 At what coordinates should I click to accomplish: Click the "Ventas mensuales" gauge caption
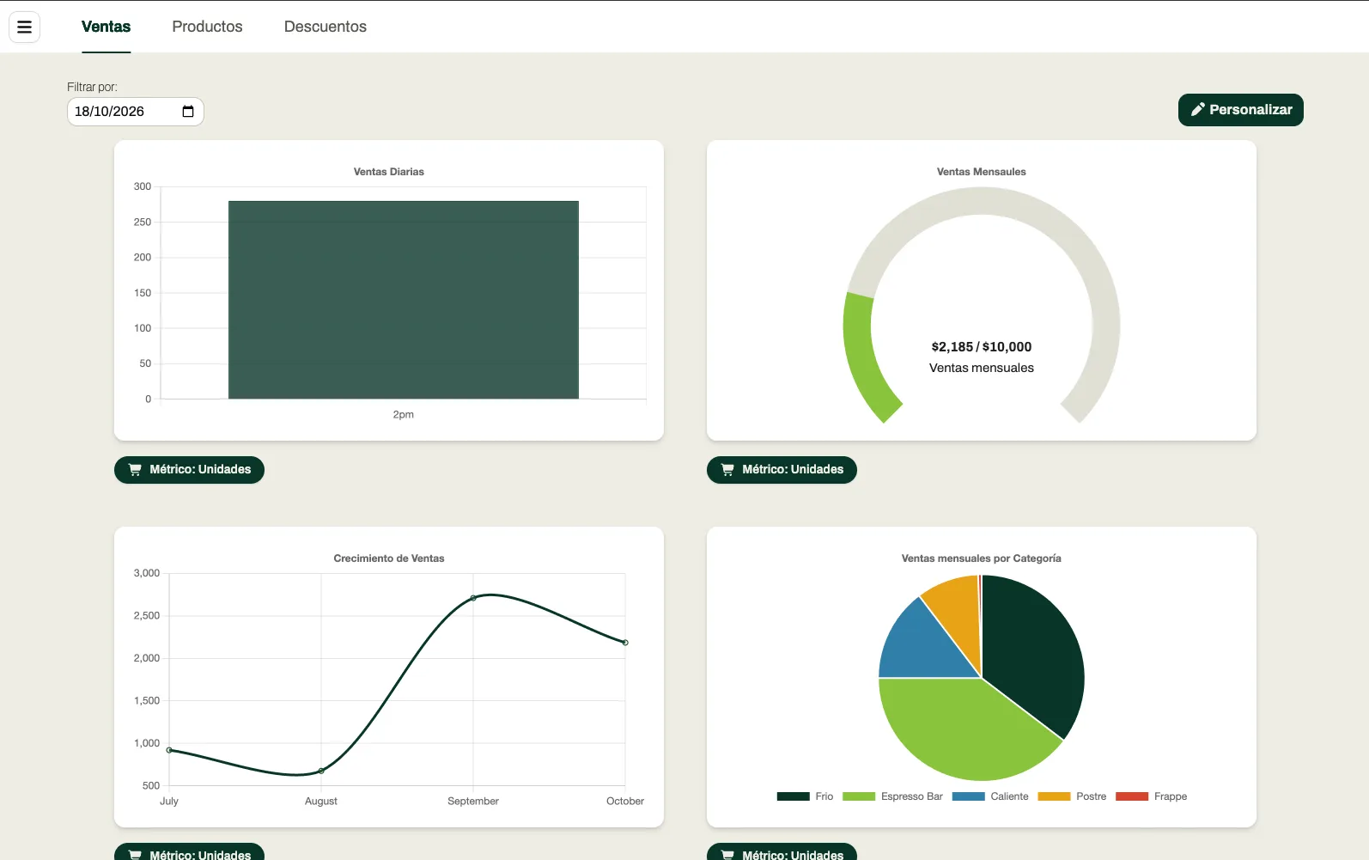(982, 368)
